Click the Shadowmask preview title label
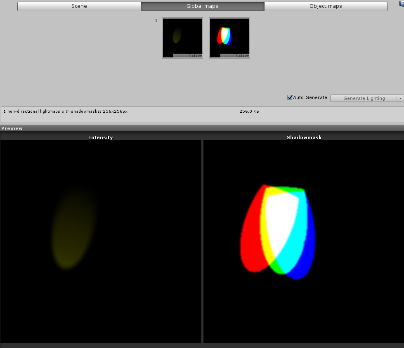 304,137
